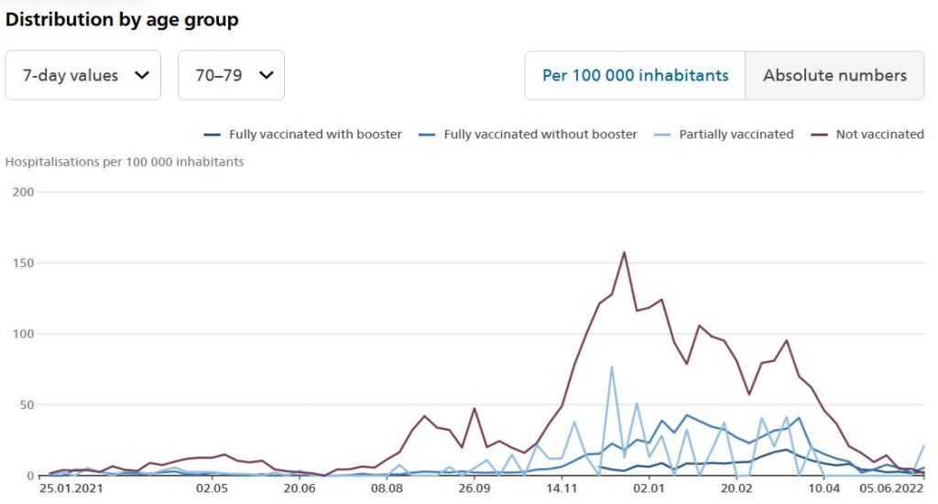Toggle Not vaccinated legend entry
Screen dimensions: 938x504
(879, 134)
